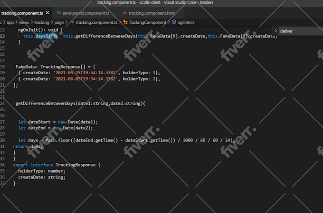
Task: Click TrackingComponent class in the breadcrumb
Action: click(x=147, y=22)
